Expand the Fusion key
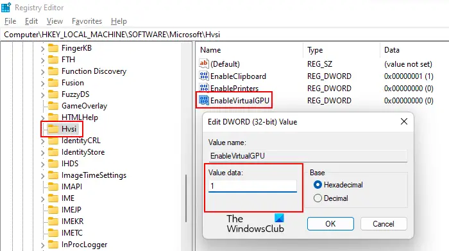 point(43,83)
